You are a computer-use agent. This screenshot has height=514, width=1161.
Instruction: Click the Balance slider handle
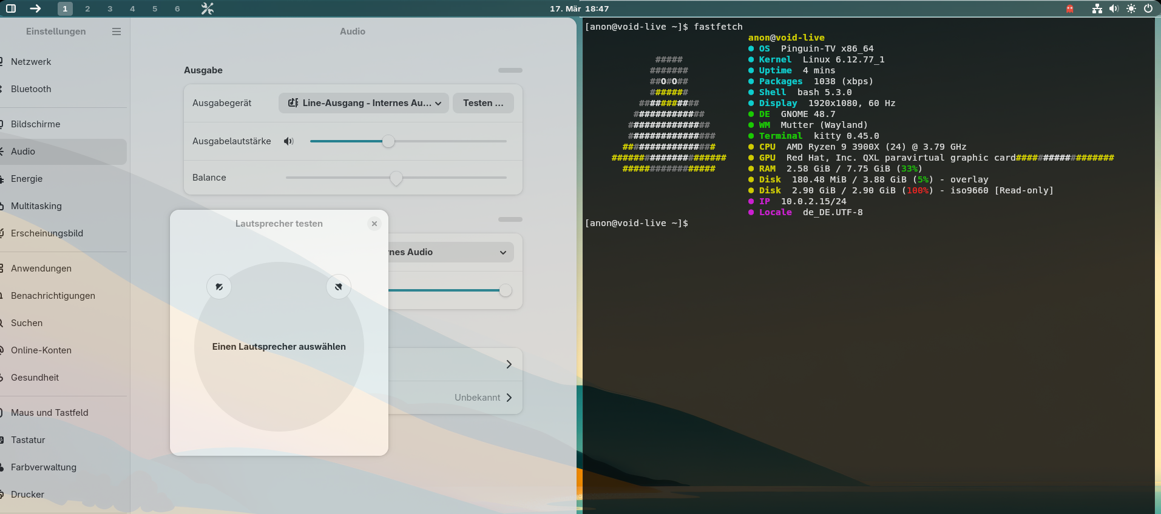click(396, 178)
